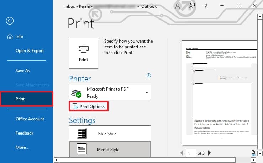Go to next preview page
Screen dimensions: 263x163
pyautogui.click(x=210, y=153)
